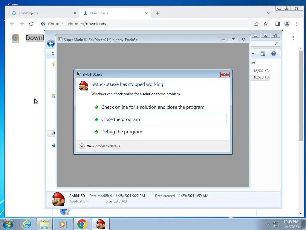Close the SM64-60.exe error dialog

pyautogui.click(x=225, y=74)
